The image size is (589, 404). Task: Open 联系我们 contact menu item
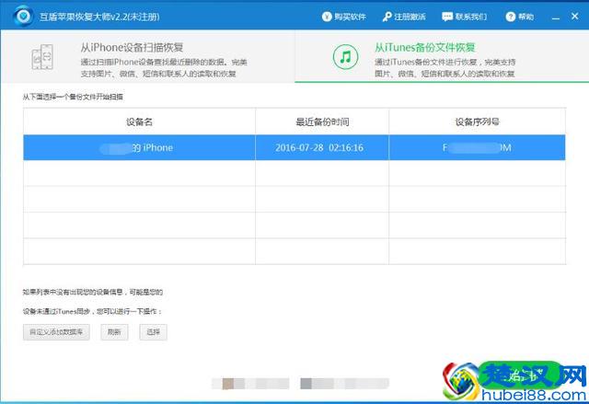[x=464, y=17]
